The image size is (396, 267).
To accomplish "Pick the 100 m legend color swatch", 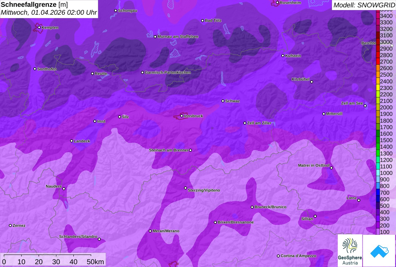I will [x=378, y=232].
